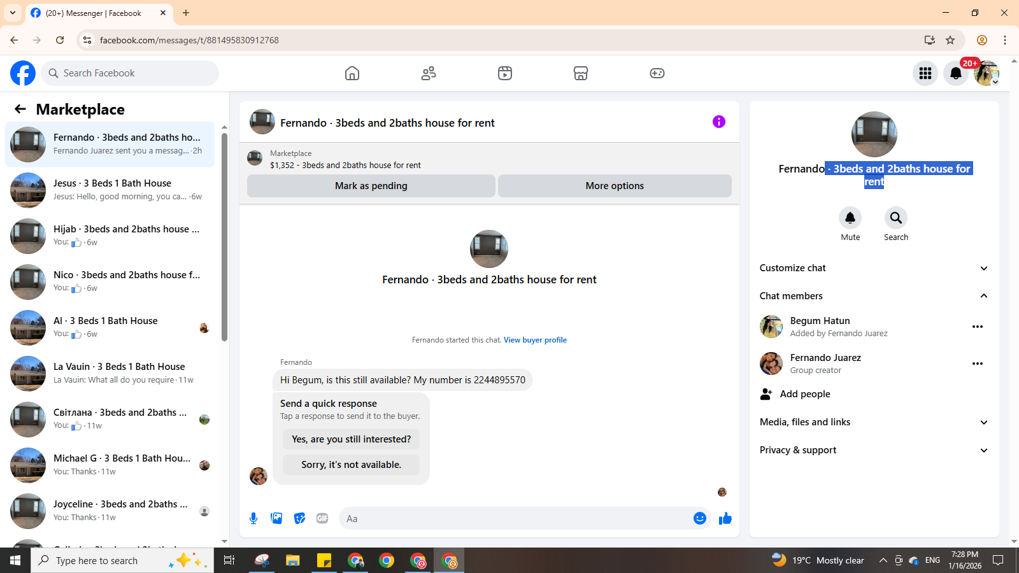This screenshot has width=1019, height=573.
Task: Open conversation information purple icon
Action: tap(719, 122)
